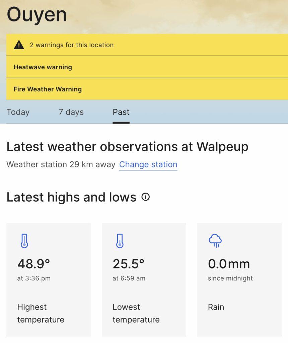Switch to the 7 days tab
288x343 pixels.
tap(71, 112)
